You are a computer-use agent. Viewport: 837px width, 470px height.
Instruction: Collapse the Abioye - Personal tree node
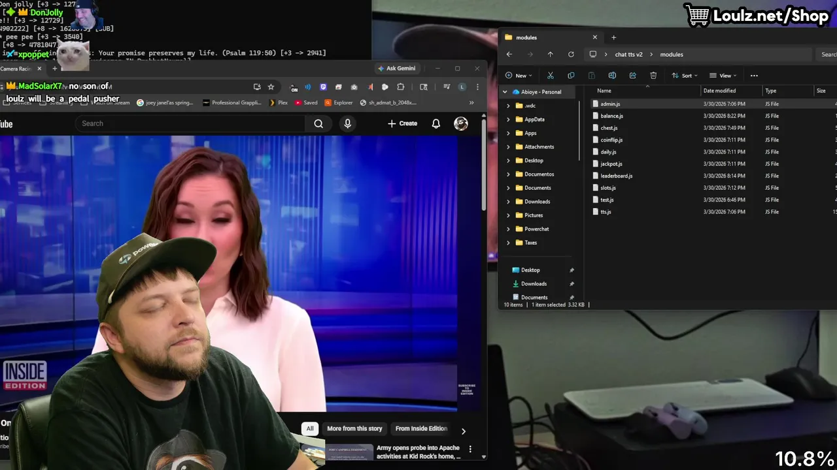click(x=505, y=92)
